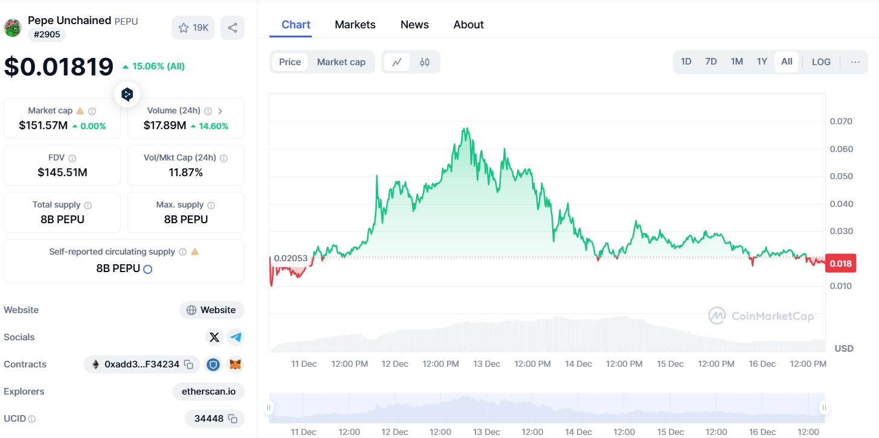879x438 pixels.
Task: Open chart more options ellipsis menu
Action: point(855,62)
